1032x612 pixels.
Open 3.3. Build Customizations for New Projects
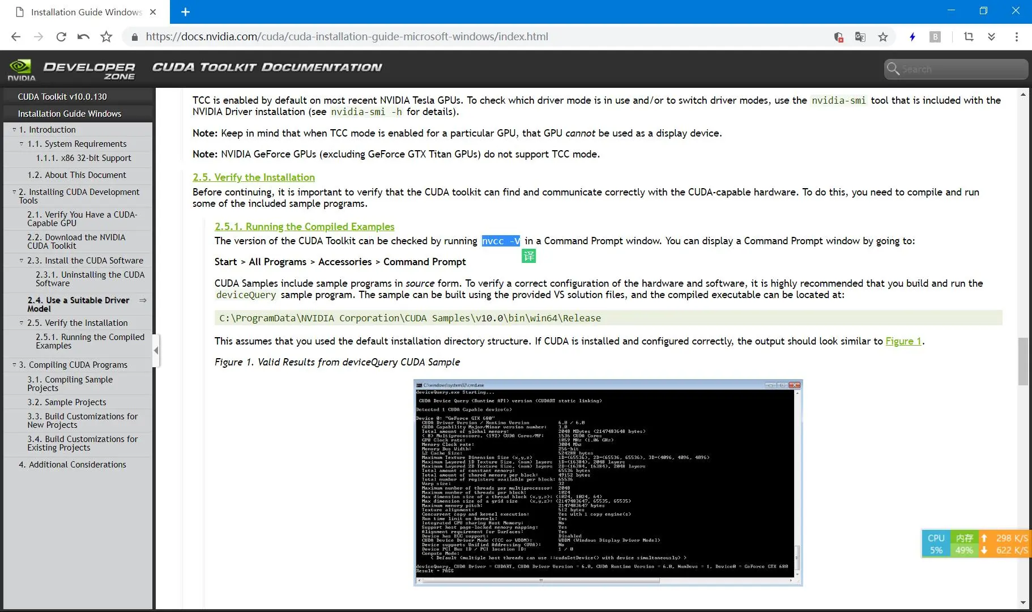point(82,420)
